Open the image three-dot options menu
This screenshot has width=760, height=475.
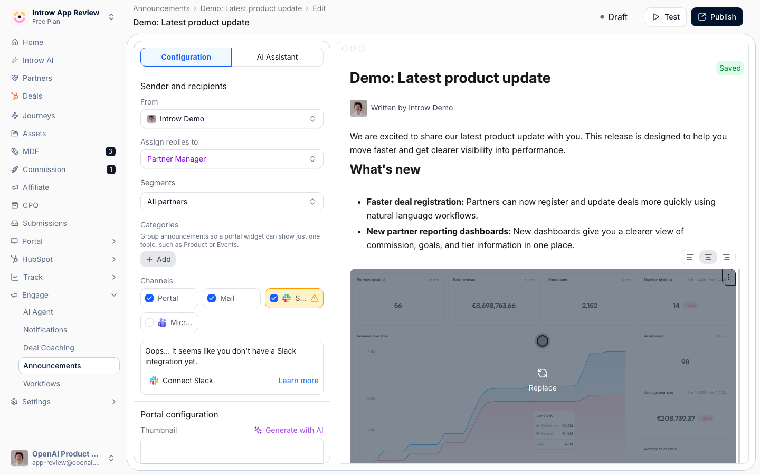(x=729, y=277)
